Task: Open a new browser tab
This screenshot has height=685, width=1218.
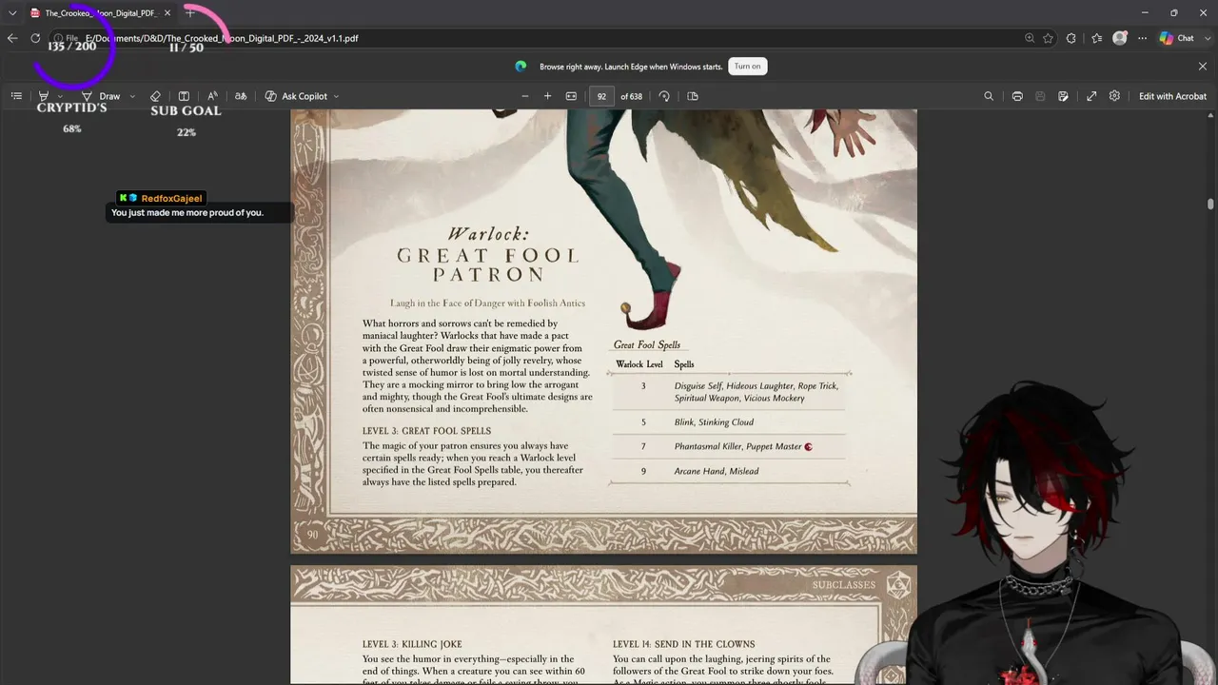Action: tap(189, 13)
